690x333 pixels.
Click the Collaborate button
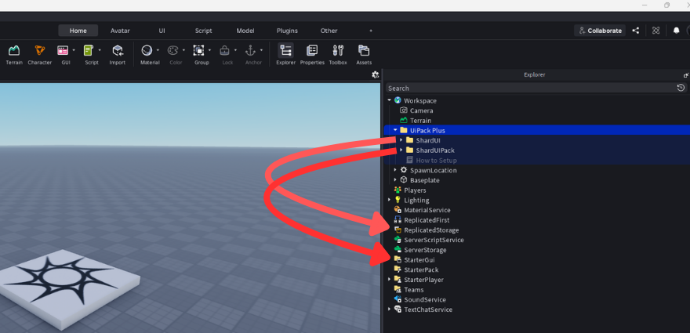point(600,31)
